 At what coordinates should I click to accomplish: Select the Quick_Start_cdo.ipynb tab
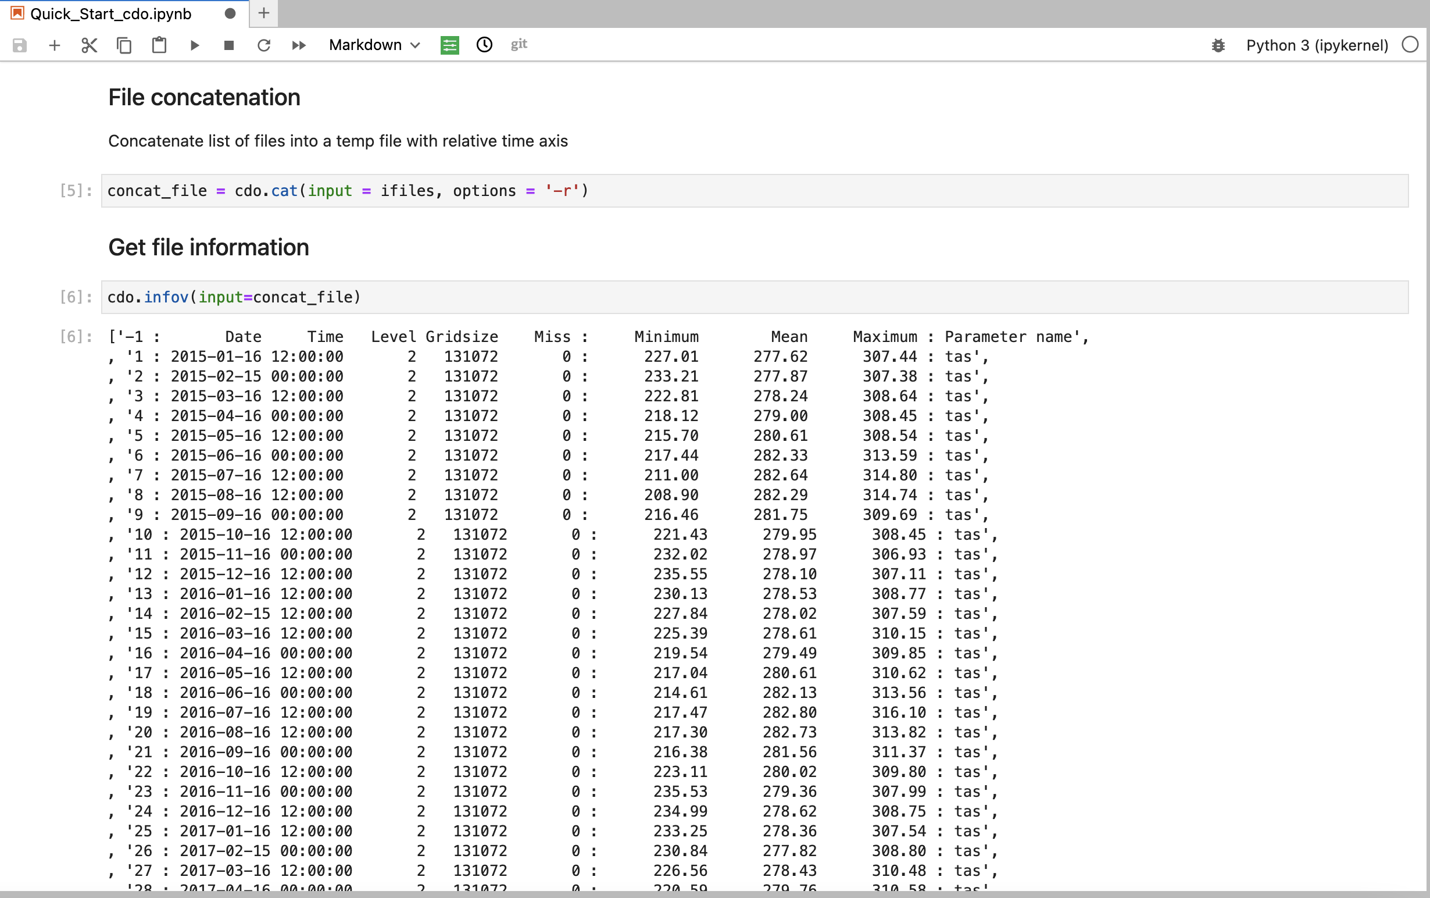pos(112,13)
